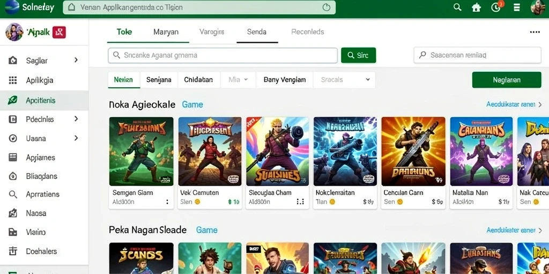Open the Sracais dropdown filter
Screen dimensions: 549x274
coord(345,80)
